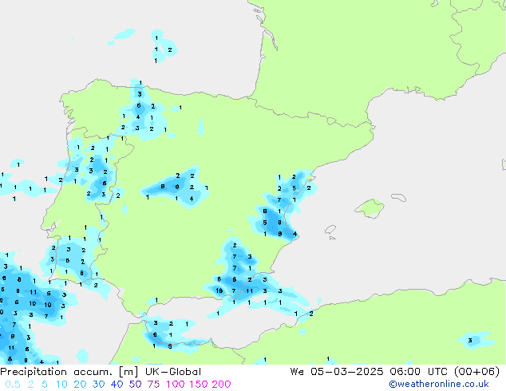
Task: Select the legend value 150
Action: click(199, 385)
